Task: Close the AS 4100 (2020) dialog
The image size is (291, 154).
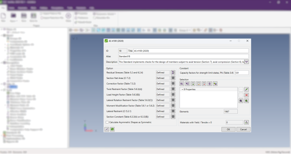Action: (247, 41)
